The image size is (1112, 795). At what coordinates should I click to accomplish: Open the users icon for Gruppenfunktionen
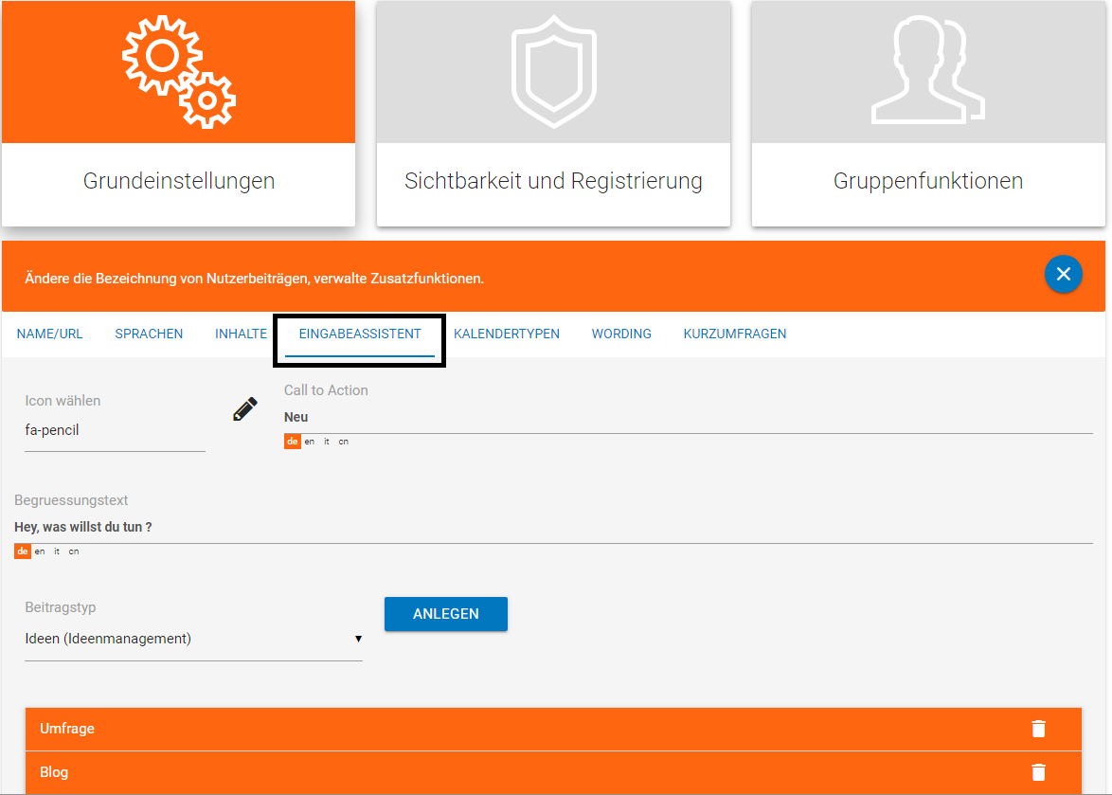pyautogui.click(x=927, y=71)
